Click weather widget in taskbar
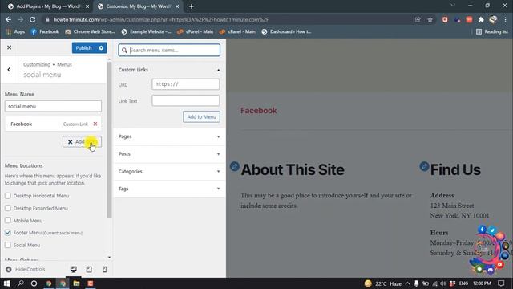Screen dimensions: 513x289 click(383, 283)
